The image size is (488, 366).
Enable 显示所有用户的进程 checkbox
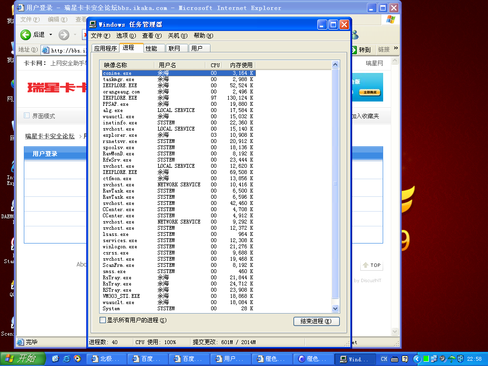103,320
